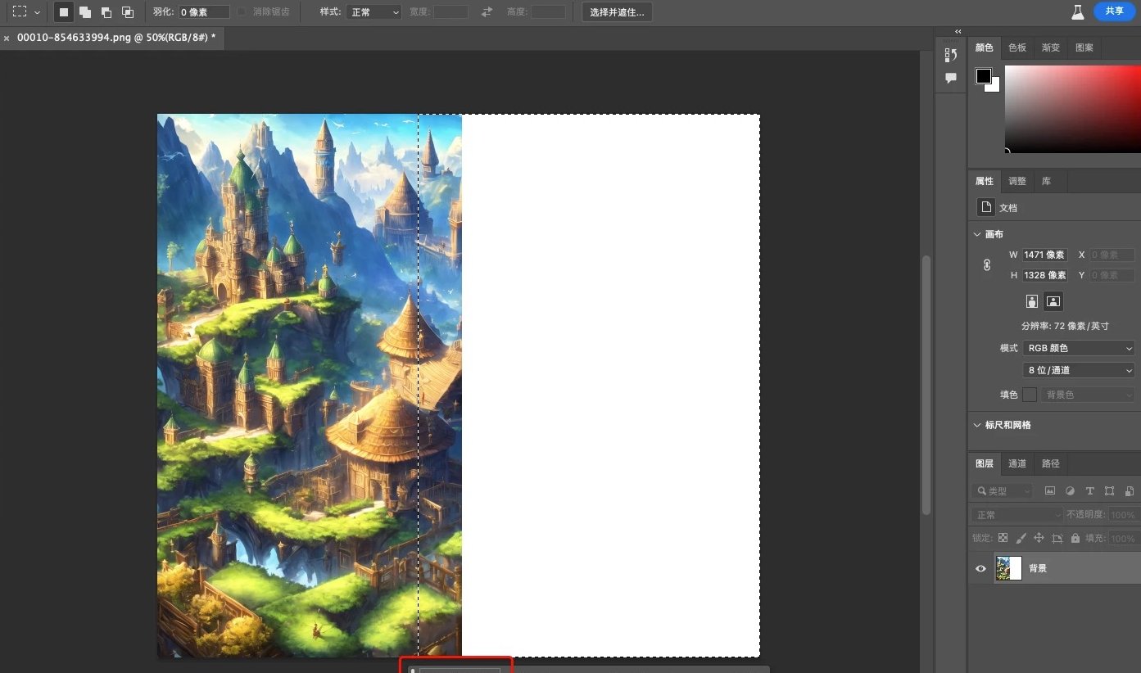The image size is (1141, 673).
Task: Pick the Intersect with selection icon
Action: point(128,12)
